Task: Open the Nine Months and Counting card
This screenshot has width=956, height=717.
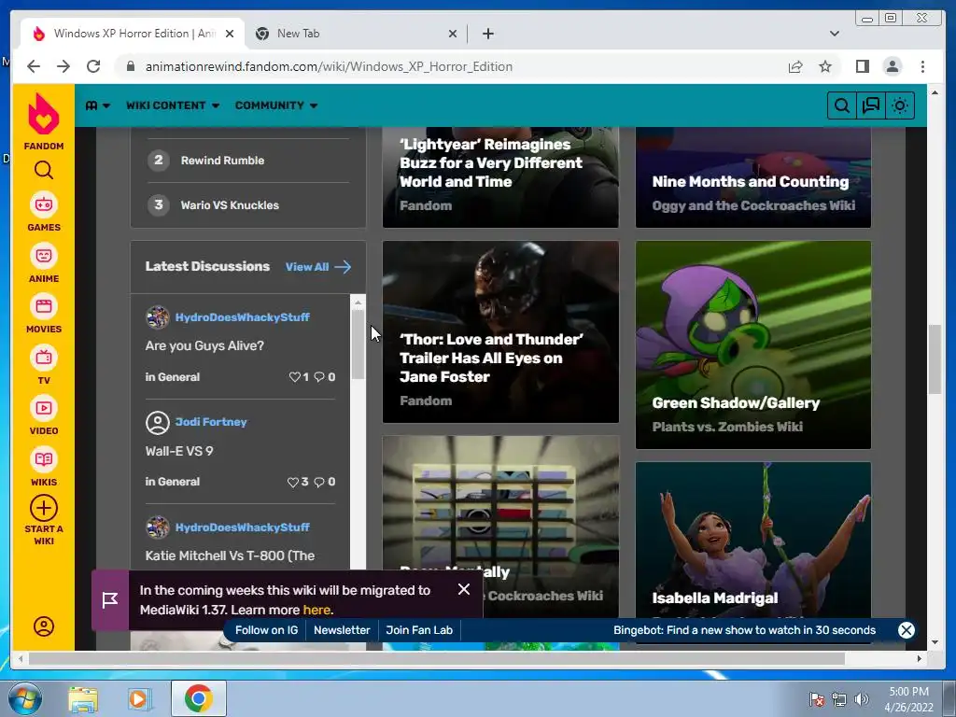Action: [753, 176]
